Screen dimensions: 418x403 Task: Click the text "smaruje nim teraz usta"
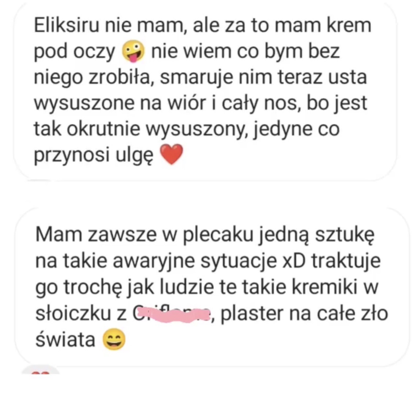coord(263,77)
